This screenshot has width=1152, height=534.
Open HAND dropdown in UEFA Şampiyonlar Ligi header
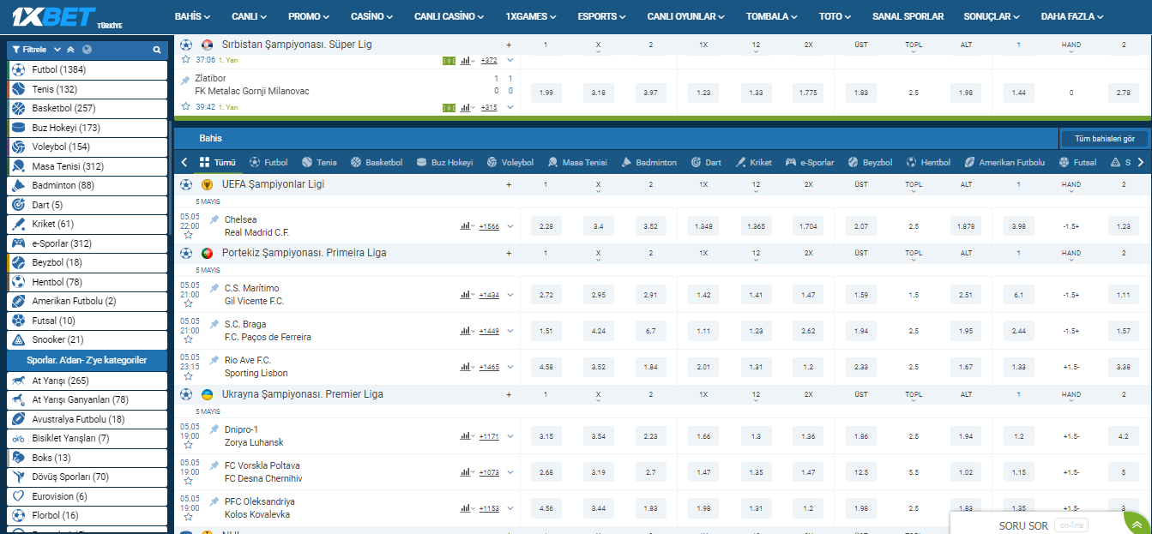pyautogui.click(x=1071, y=191)
